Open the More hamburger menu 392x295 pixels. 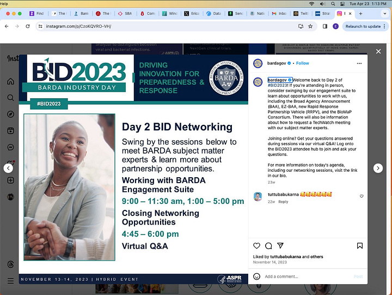(x=10, y=281)
